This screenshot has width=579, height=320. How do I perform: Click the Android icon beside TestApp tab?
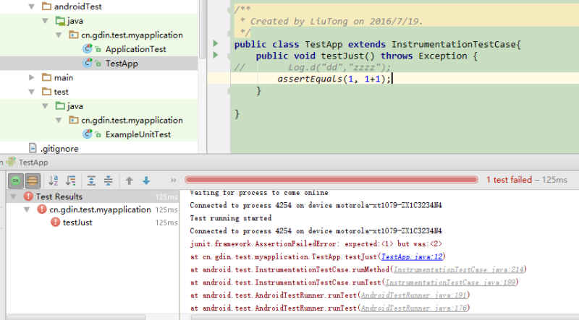pyautogui.click(x=11, y=162)
